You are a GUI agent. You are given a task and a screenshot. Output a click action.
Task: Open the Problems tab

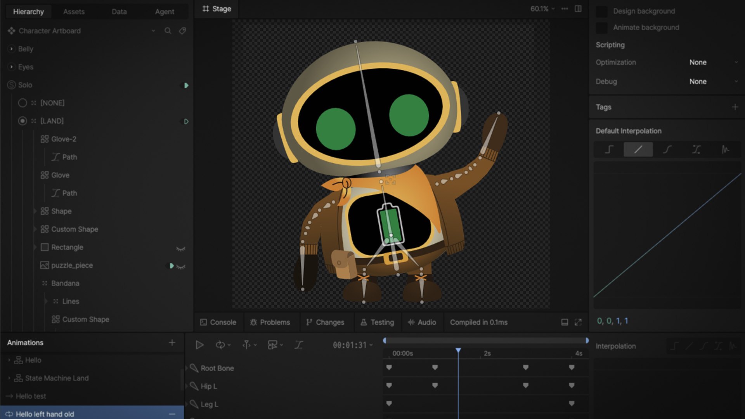[x=270, y=322]
